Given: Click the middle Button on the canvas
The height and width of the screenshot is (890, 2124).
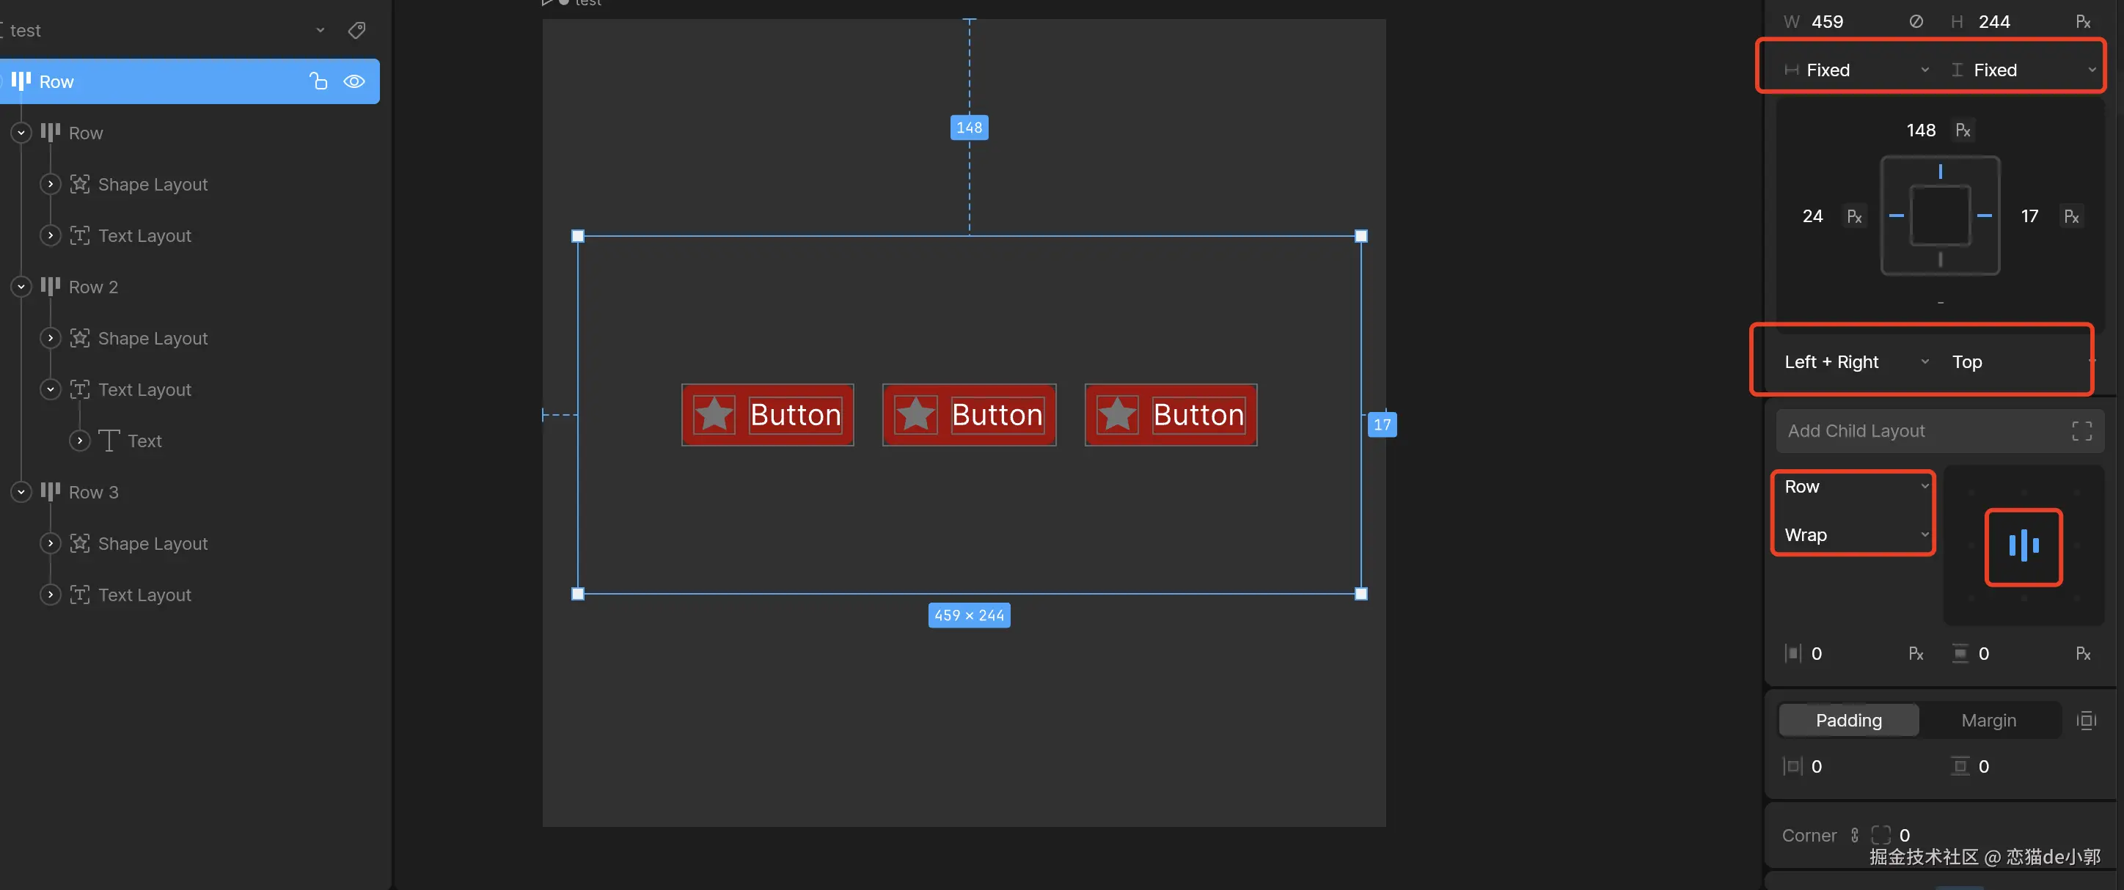Looking at the screenshot, I should (969, 414).
